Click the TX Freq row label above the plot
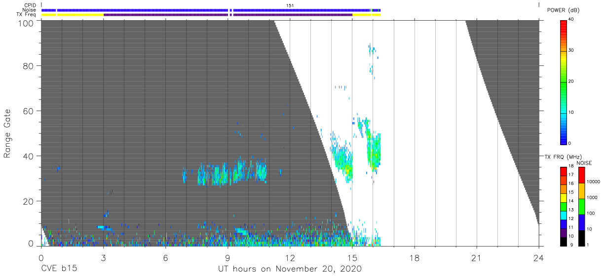The width and height of the screenshot is (606, 279). (x=27, y=15)
